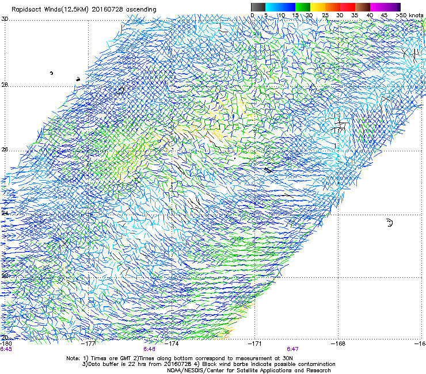
Task: Click the purple '6:45' time label
Action: 6,349
